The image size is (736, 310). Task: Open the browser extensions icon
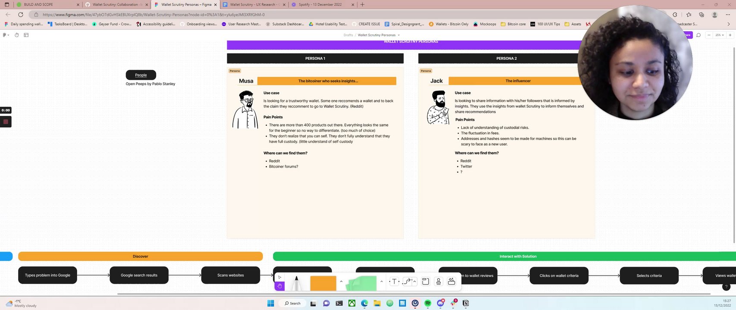(675, 15)
